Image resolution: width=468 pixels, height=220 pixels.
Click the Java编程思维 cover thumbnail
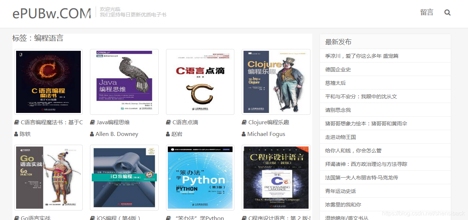click(x=124, y=81)
